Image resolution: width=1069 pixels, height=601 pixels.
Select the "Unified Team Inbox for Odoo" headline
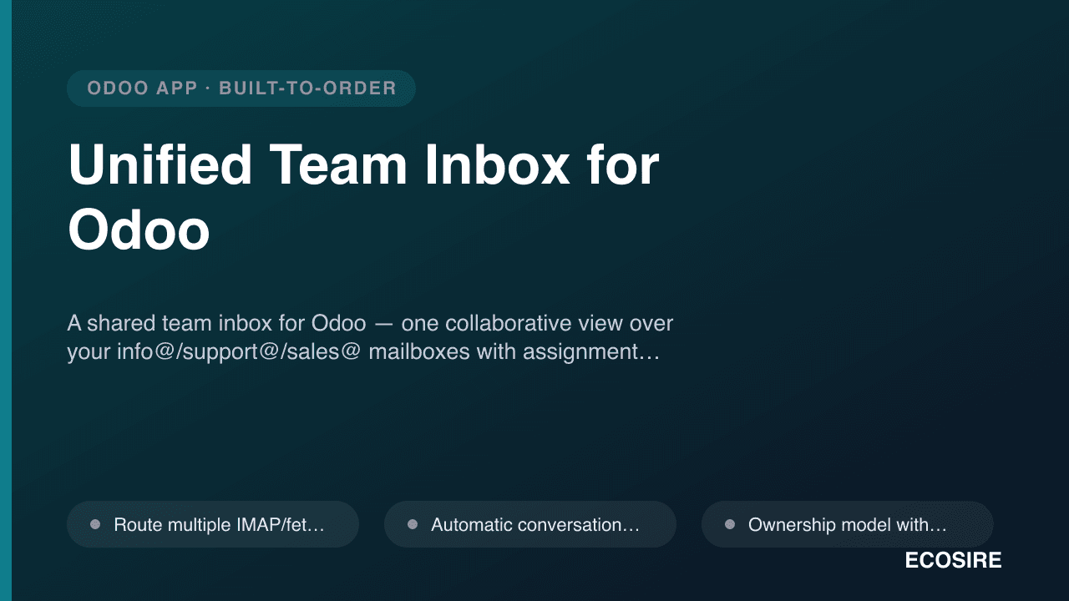pyautogui.click(x=364, y=197)
